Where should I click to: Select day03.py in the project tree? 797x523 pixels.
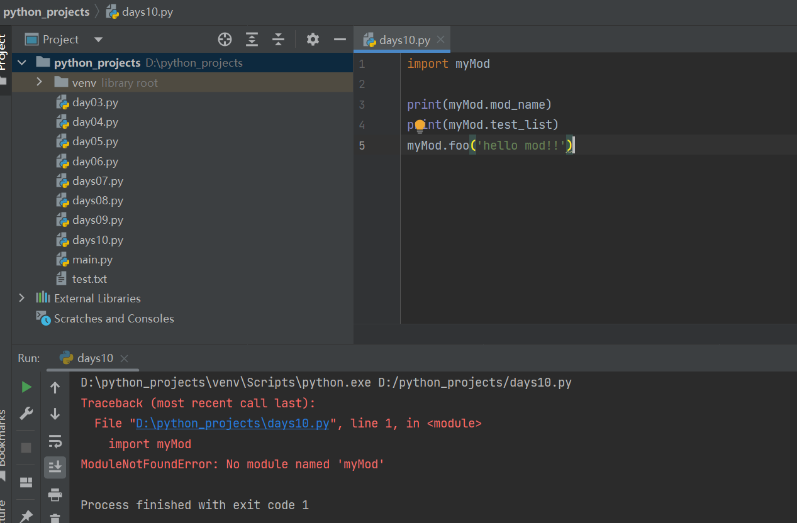tap(95, 102)
